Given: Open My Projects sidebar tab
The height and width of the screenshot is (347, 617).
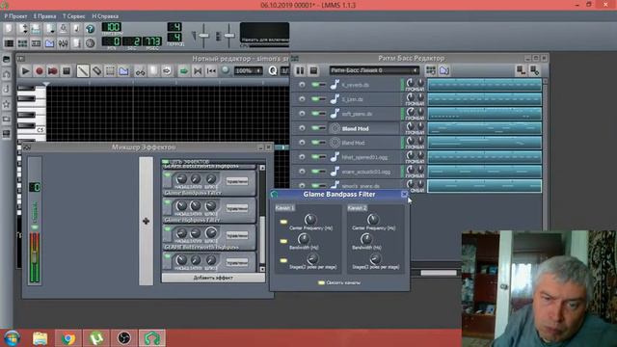Looking at the screenshot, I should tap(7, 74).
